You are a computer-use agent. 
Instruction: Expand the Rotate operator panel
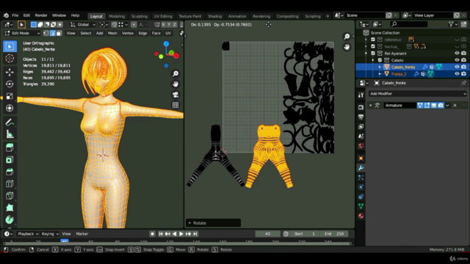click(189, 223)
